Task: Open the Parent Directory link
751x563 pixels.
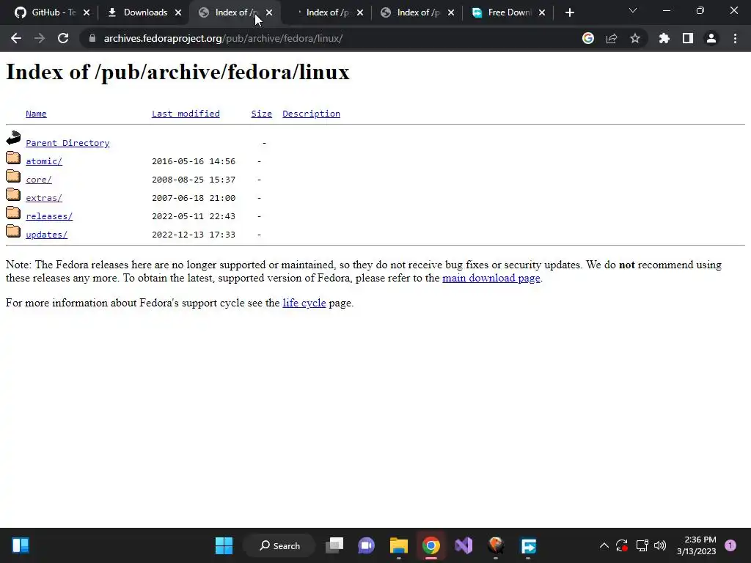Action: [x=67, y=143]
